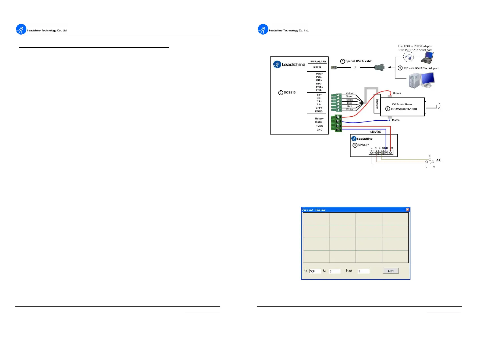Click the laptop computer icon
The image size is (477, 337).
pos(427,57)
